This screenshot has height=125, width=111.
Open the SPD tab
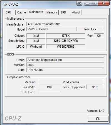point(64,12)
